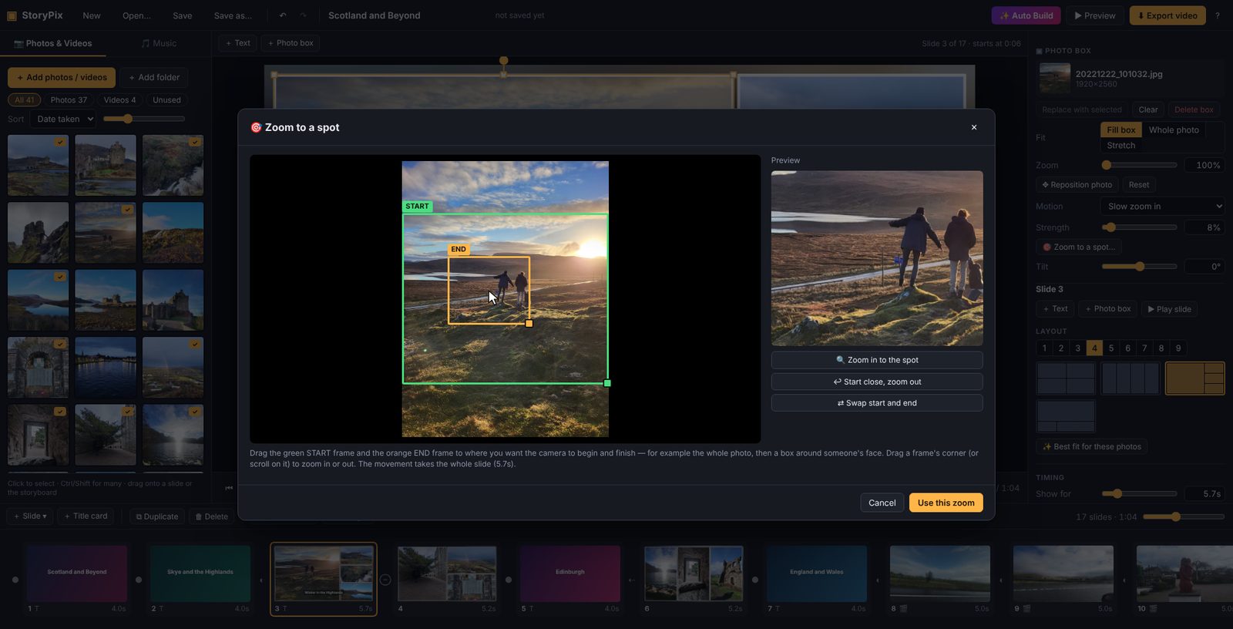Swap start and end frames
Viewport: 1233px width, 629px height.
(x=877, y=403)
